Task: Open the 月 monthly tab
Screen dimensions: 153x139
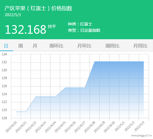Action: click(35, 46)
